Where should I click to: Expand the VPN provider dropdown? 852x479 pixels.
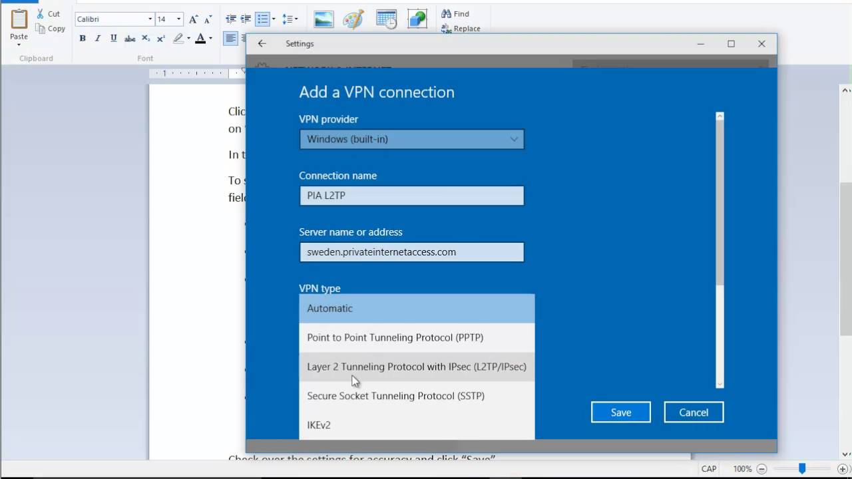click(x=411, y=139)
